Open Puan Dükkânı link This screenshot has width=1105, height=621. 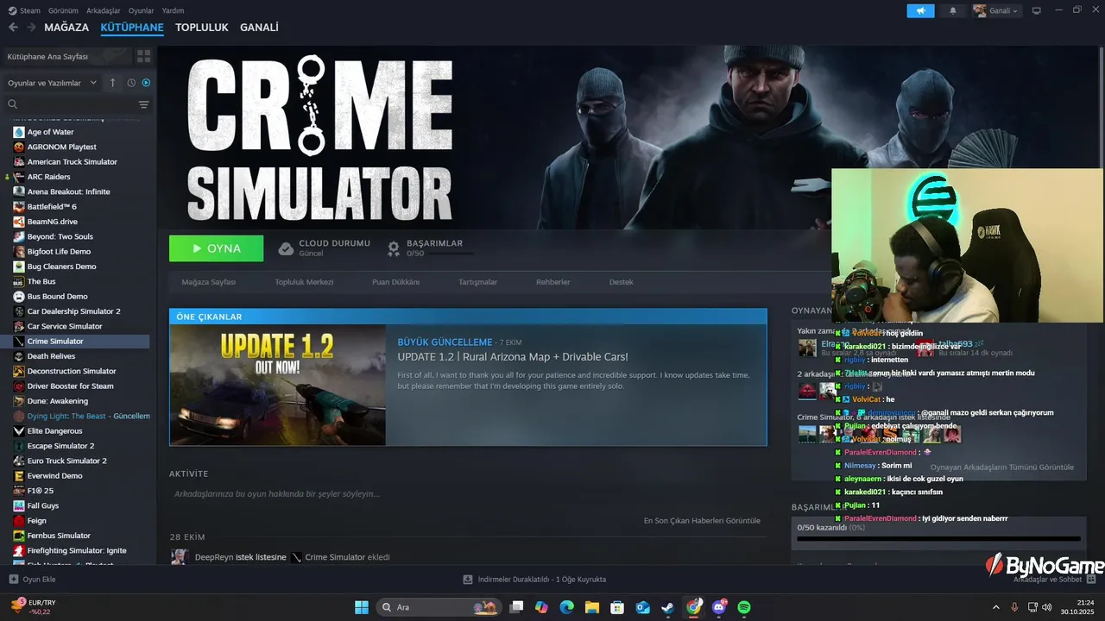point(395,282)
